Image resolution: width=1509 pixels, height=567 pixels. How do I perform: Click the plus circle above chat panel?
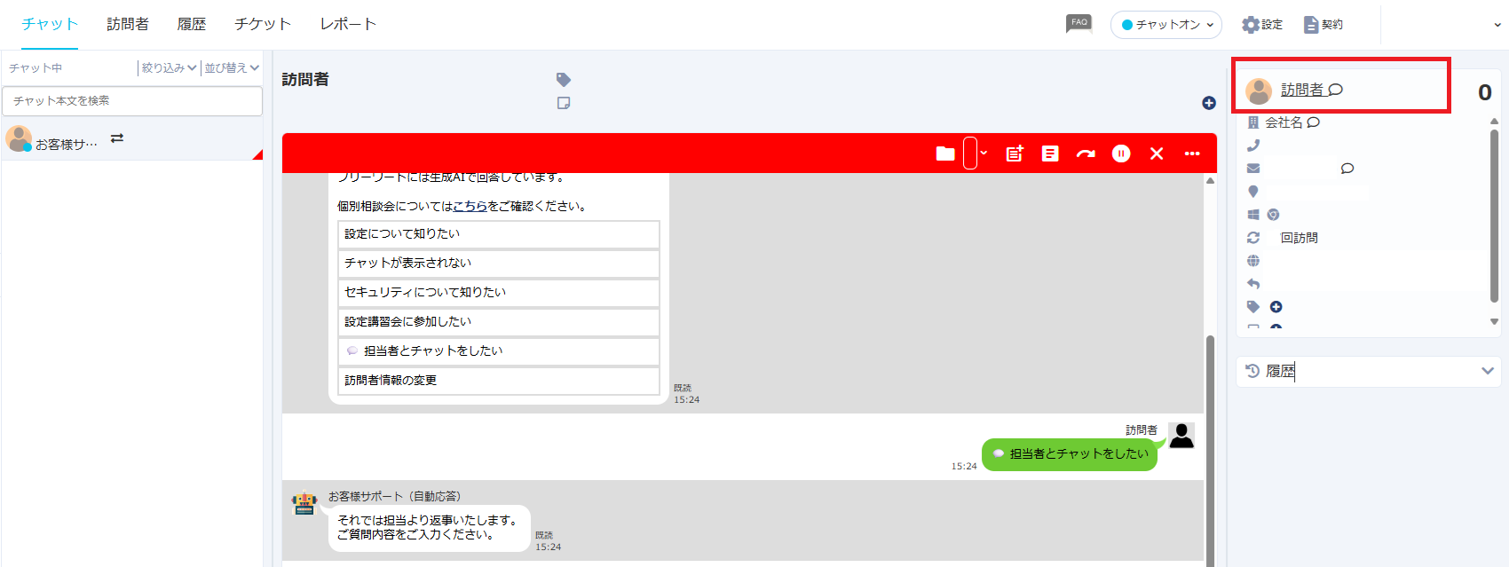click(x=1209, y=103)
